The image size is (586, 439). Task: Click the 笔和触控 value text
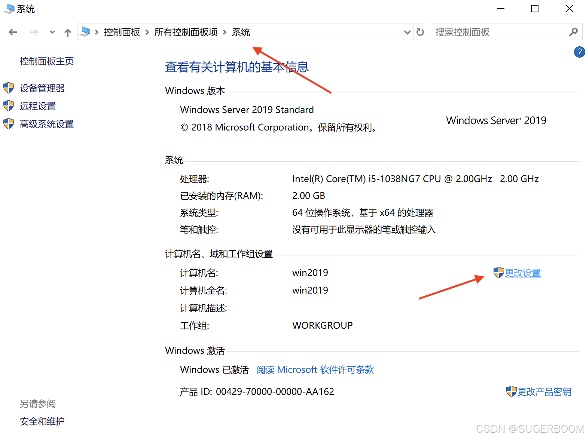364,230
